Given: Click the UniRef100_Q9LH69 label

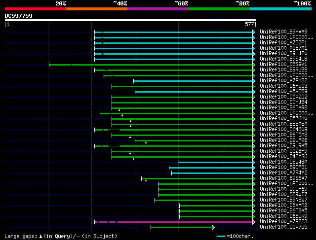Looking at the screenshot, I should coord(283,189).
